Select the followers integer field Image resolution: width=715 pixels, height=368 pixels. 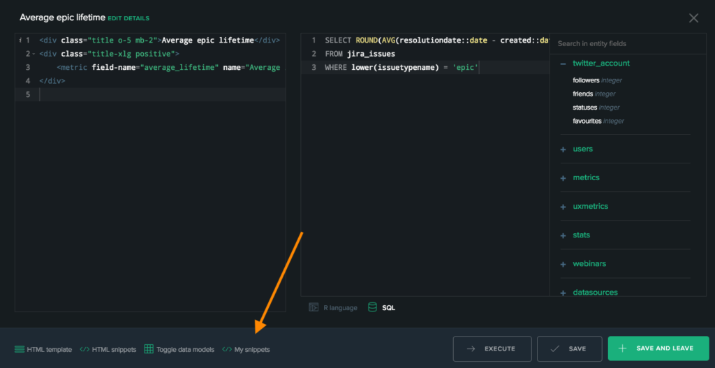pyautogui.click(x=598, y=80)
